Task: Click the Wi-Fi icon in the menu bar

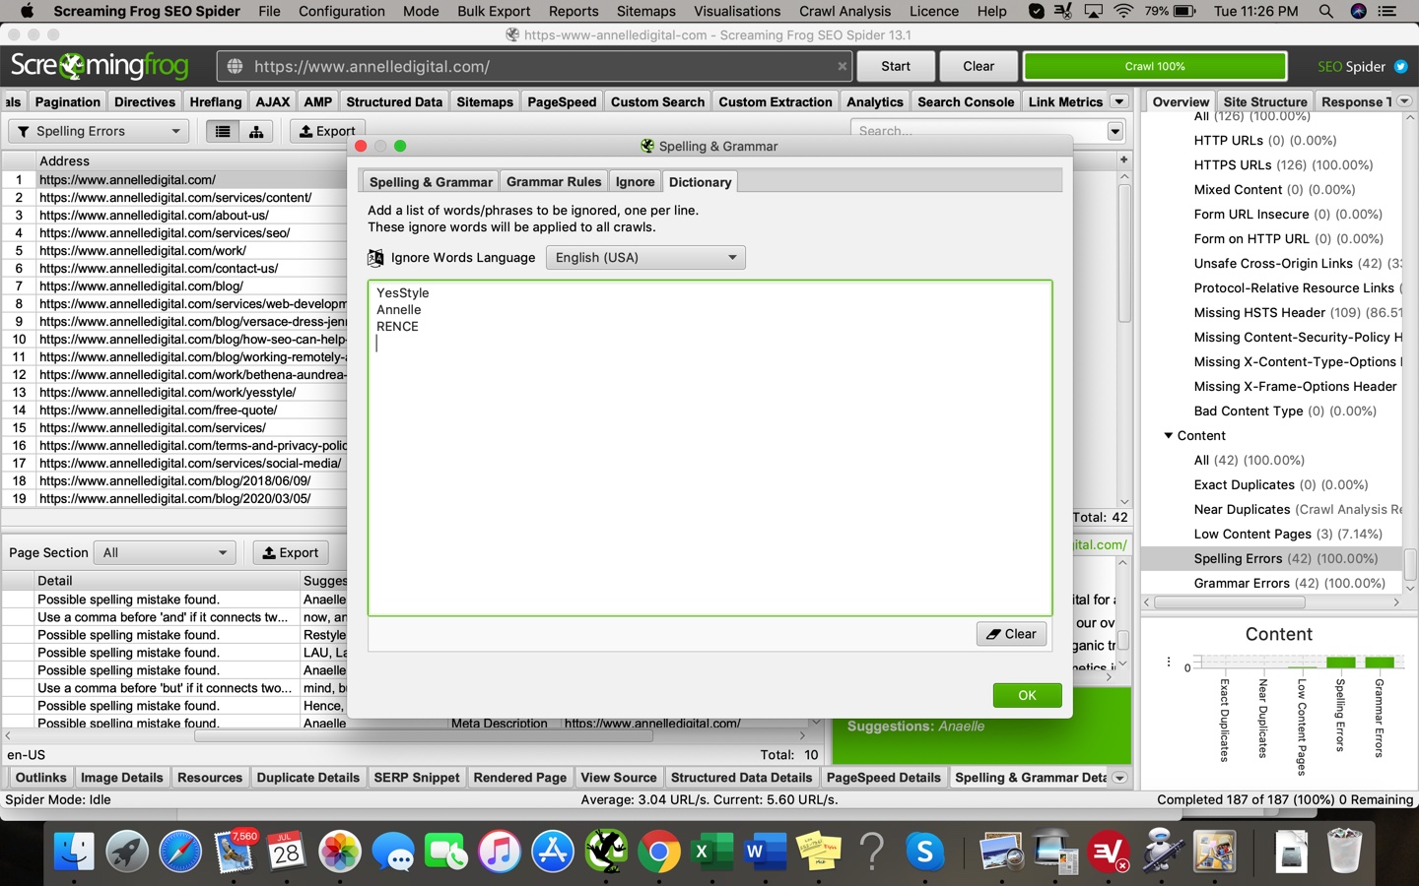Action: 1123,11
